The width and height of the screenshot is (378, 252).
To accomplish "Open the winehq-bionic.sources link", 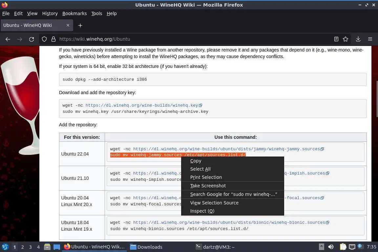I will pos(231,222).
